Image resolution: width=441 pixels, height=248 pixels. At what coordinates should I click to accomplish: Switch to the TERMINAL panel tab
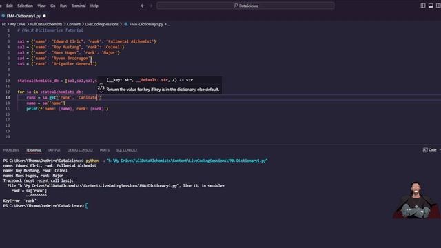click(34, 150)
